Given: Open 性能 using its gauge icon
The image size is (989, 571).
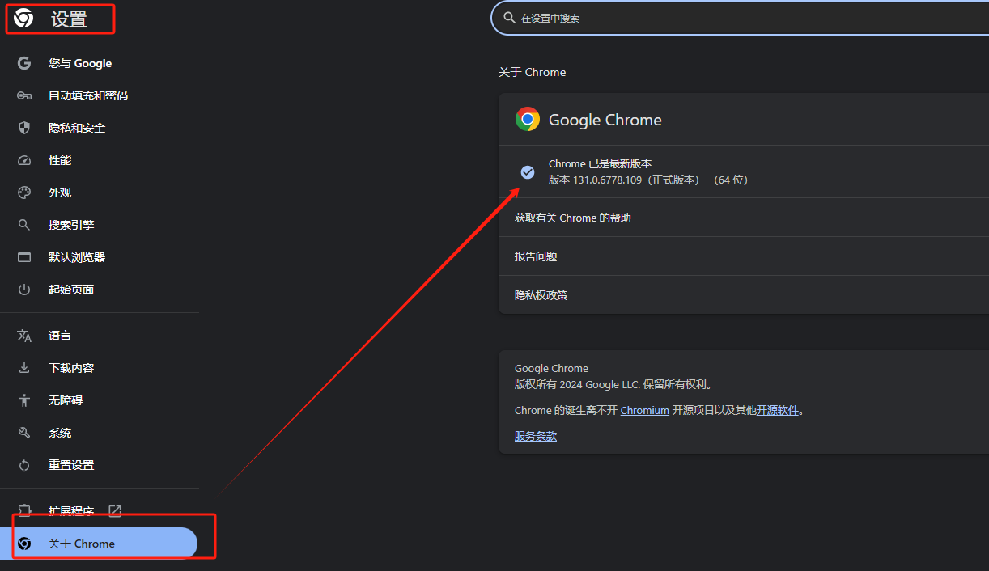Looking at the screenshot, I should (24, 160).
